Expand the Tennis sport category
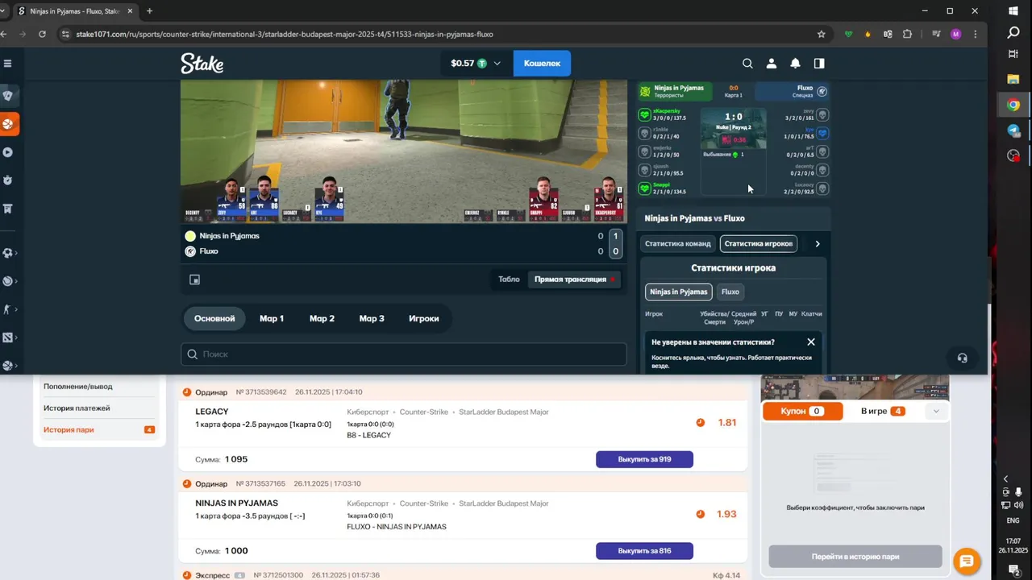Screen dimensions: 1032x580 9,281
